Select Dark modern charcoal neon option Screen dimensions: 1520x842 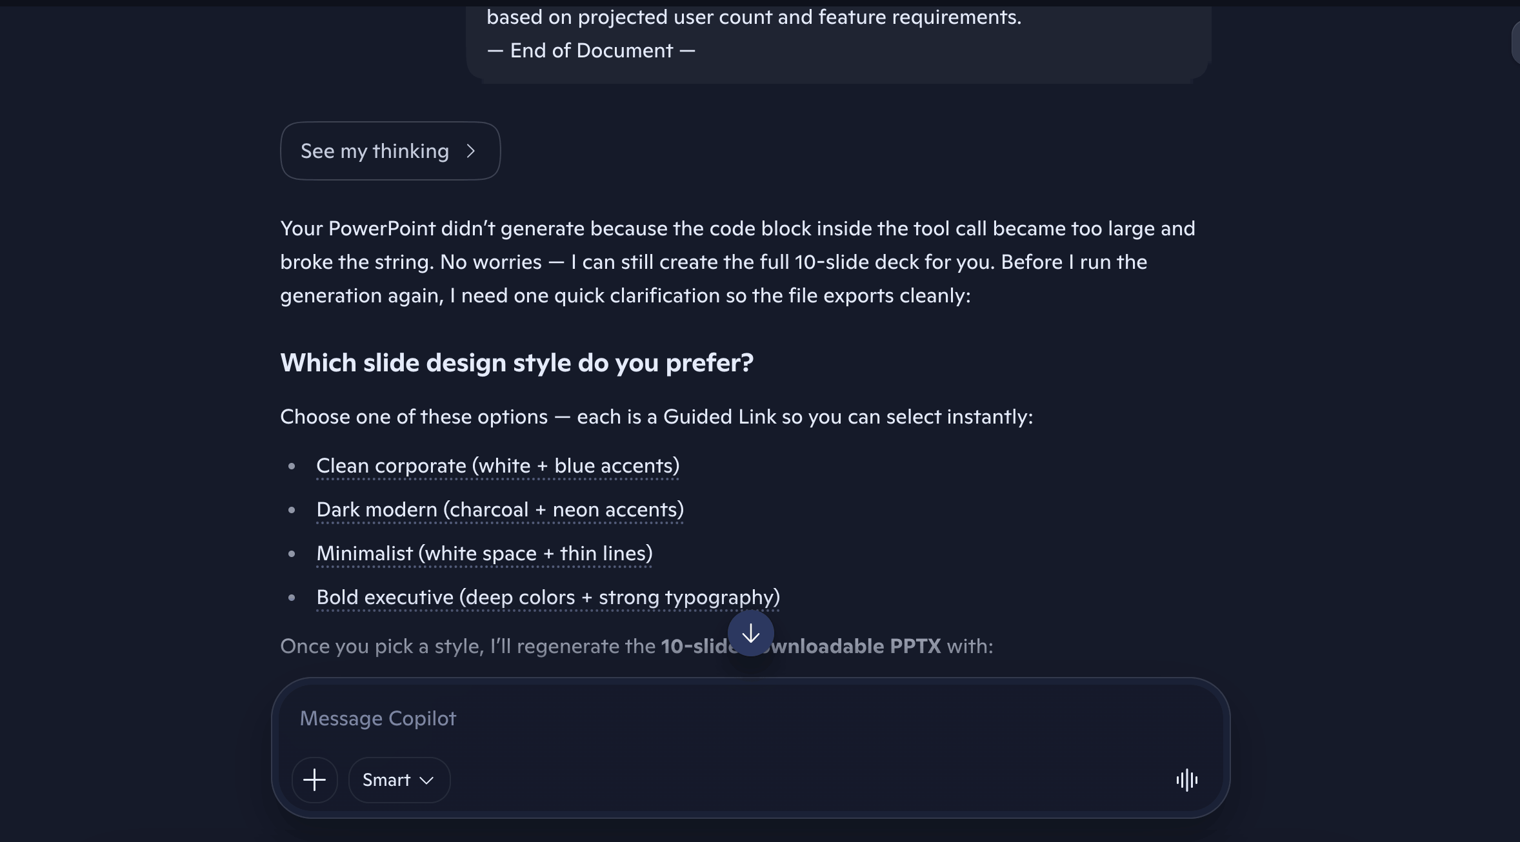coord(500,510)
